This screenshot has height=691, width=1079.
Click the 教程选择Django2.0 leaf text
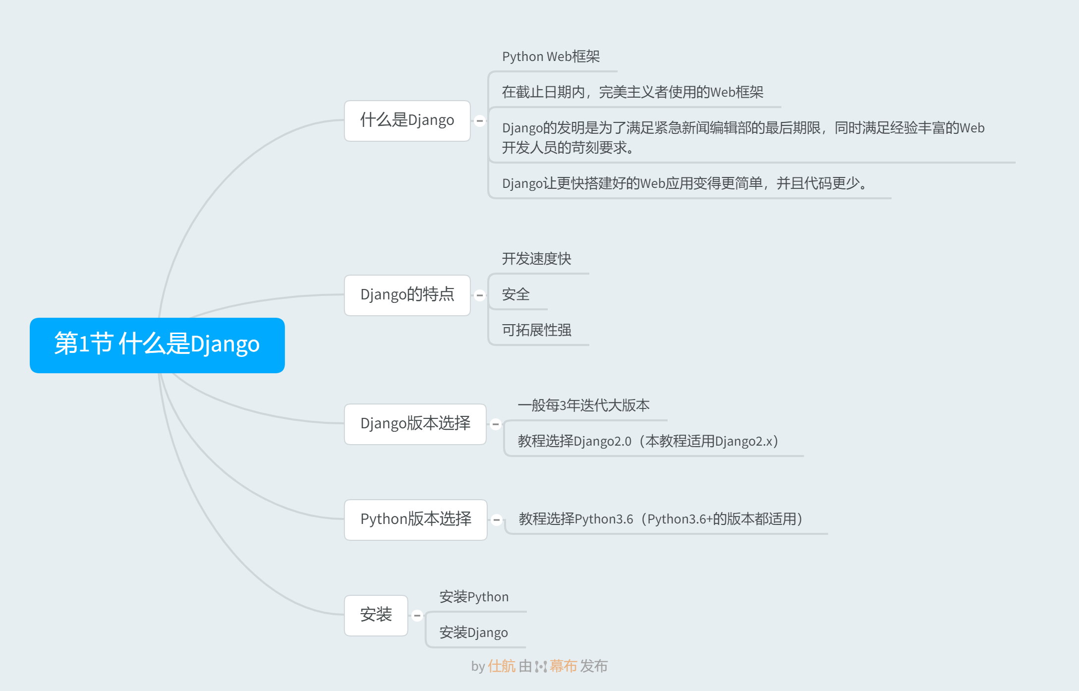[x=648, y=441]
